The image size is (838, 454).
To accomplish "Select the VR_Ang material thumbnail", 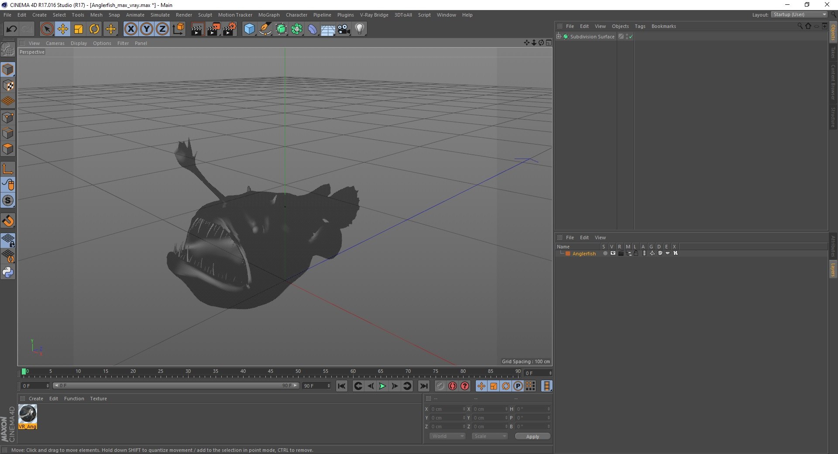I will pos(27,417).
